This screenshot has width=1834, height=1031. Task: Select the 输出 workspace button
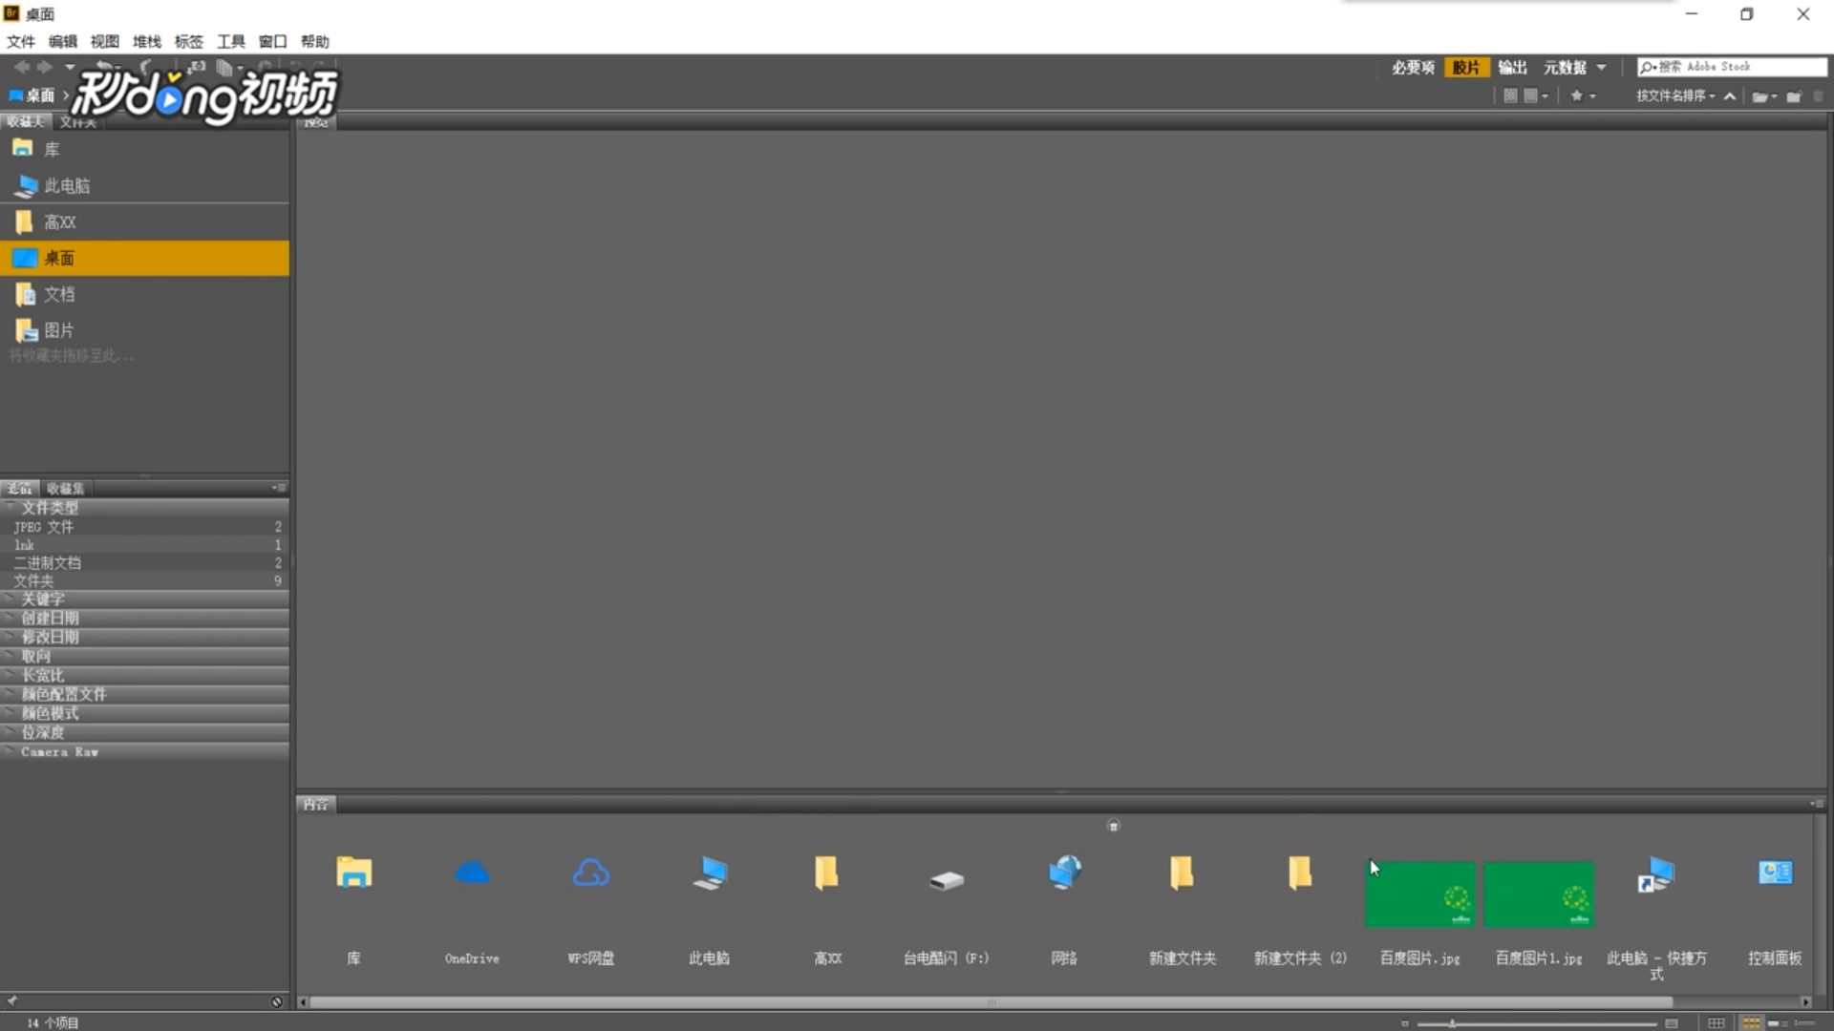pyautogui.click(x=1512, y=67)
